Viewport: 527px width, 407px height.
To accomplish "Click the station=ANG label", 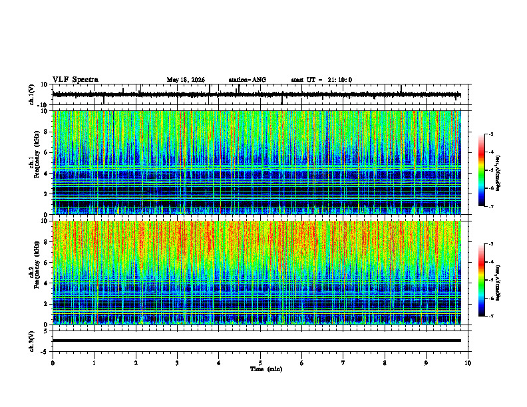I will (247, 80).
